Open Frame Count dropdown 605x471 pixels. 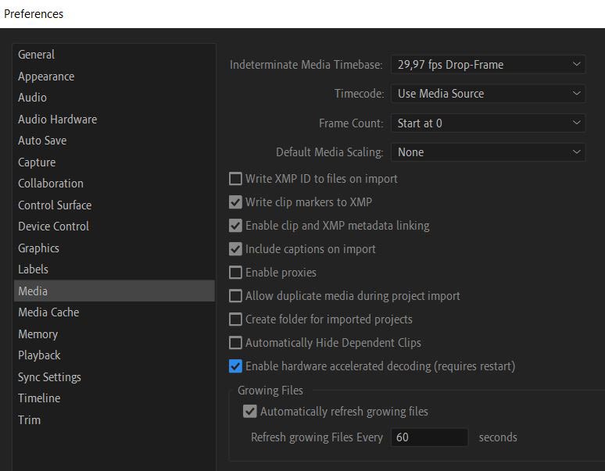coord(488,123)
